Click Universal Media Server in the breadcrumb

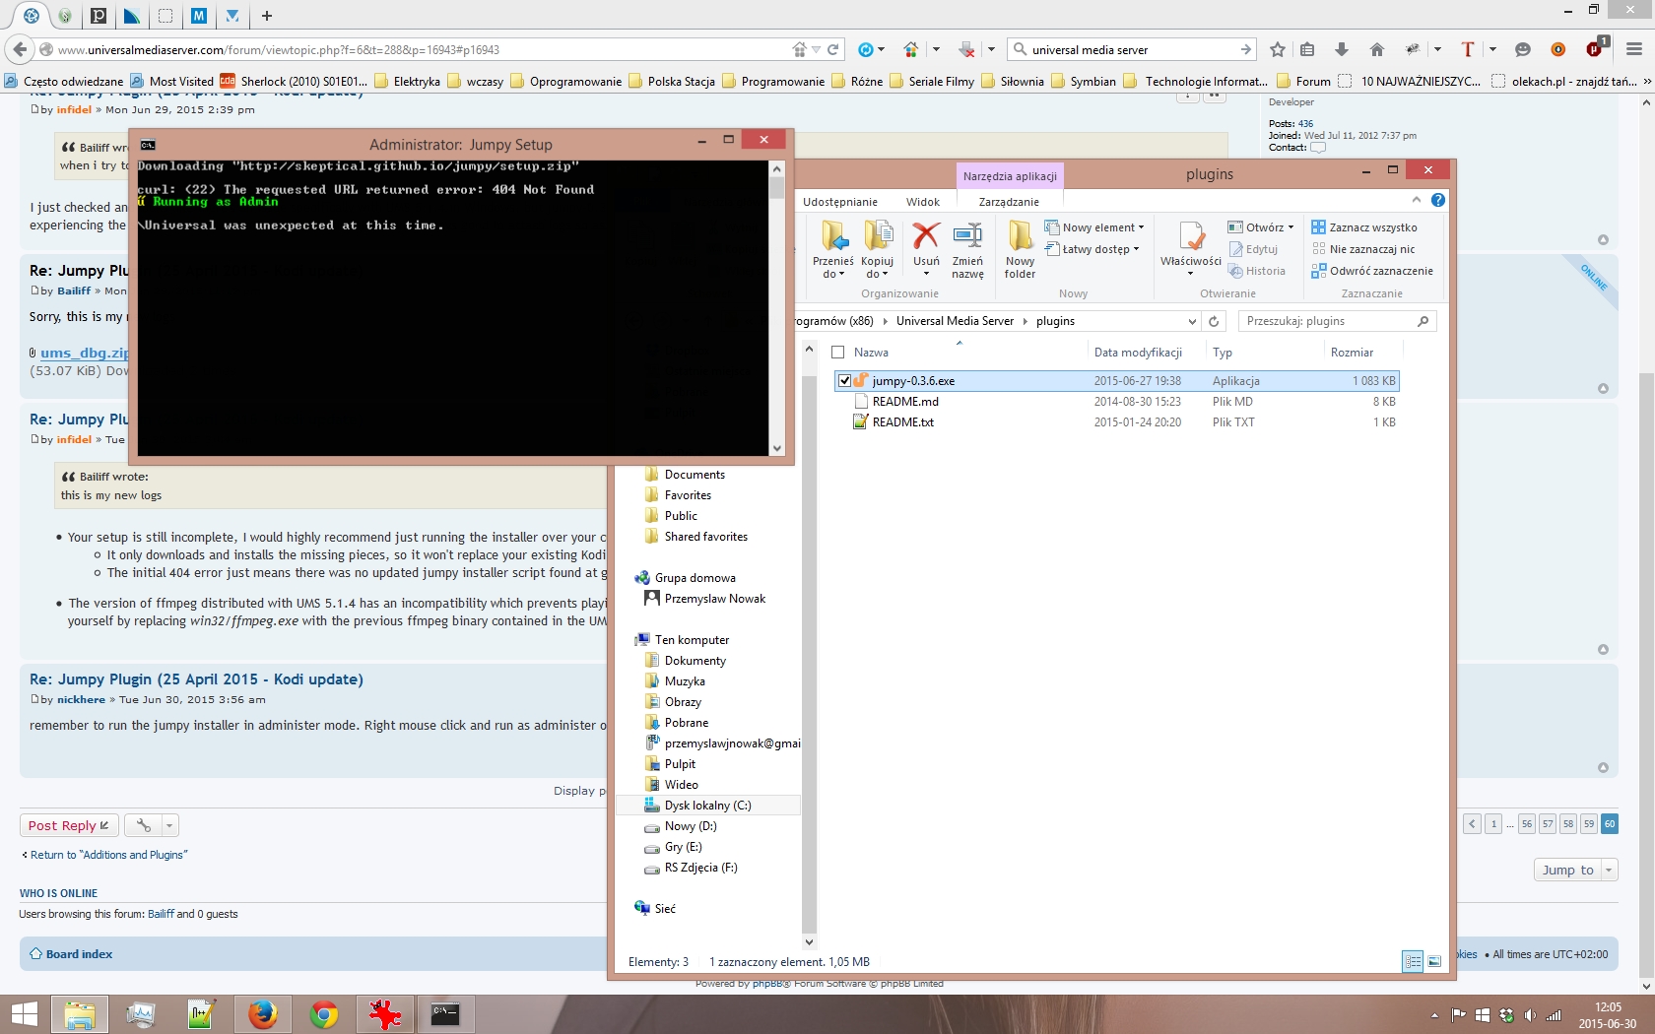(955, 321)
